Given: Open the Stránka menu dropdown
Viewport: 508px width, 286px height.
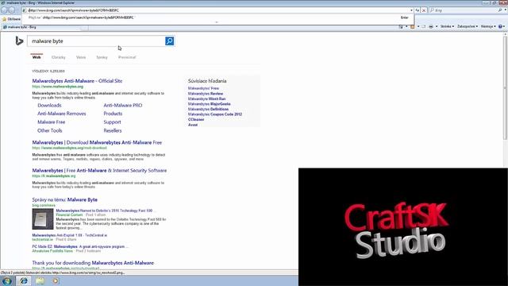Looking at the screenshot, I should (x=447, y=26).
